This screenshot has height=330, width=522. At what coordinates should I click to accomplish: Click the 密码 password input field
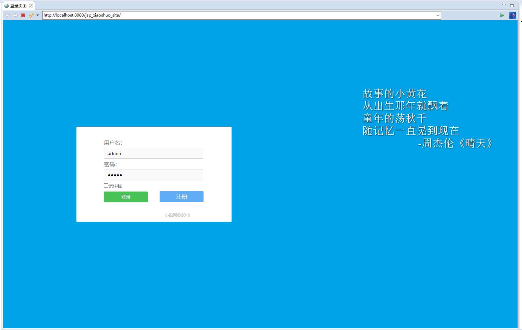click(153, 175)
